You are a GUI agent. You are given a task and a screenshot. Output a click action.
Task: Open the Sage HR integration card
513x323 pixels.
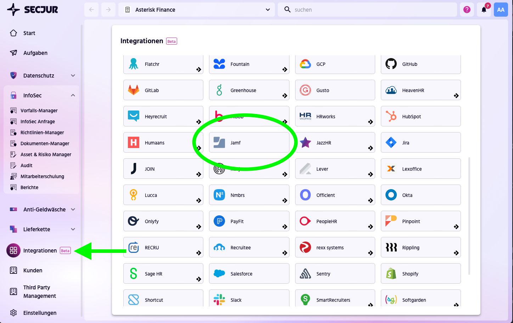point(163,273)
